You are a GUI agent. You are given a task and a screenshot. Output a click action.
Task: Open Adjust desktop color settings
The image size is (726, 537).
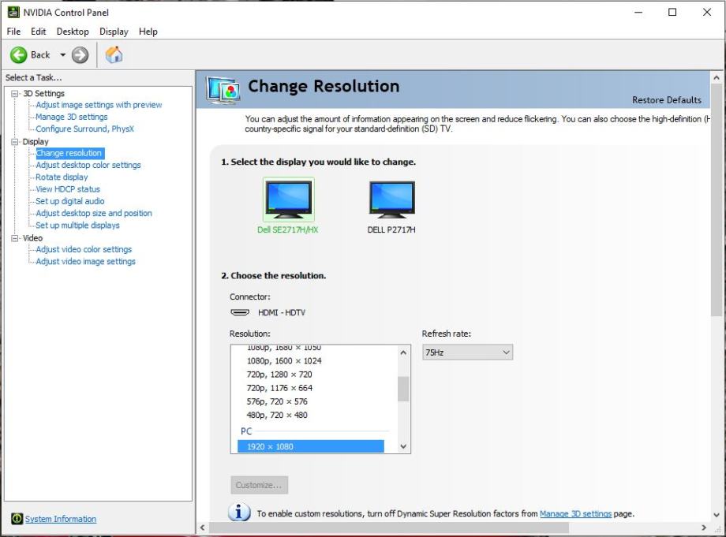(x=88, y=166)
